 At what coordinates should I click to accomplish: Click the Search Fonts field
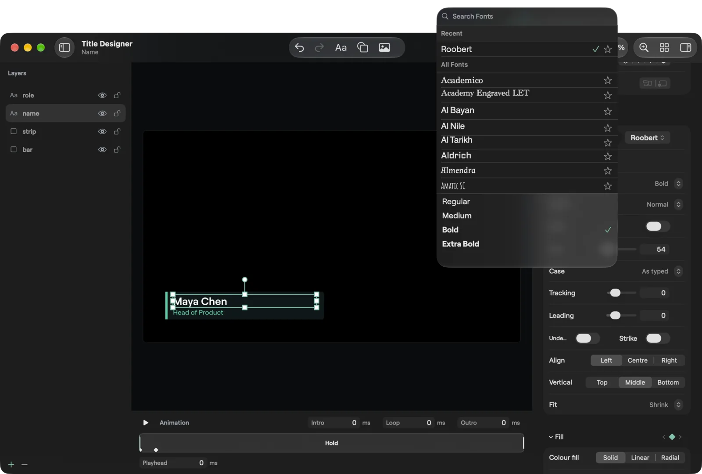(x=526, y=16)
